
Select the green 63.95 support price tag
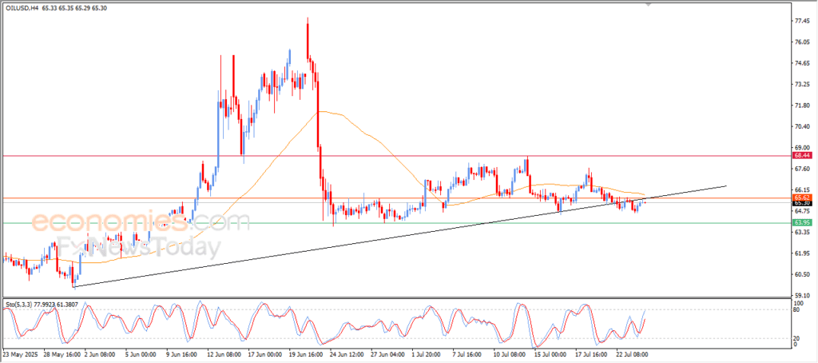click(x=803, y=222)
